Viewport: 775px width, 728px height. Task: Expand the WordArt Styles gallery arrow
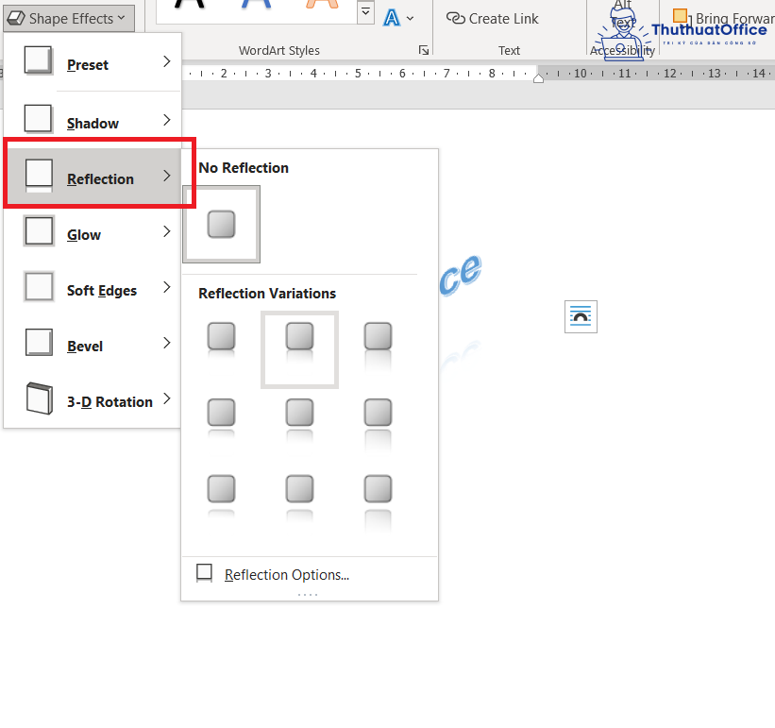[365, 12]
